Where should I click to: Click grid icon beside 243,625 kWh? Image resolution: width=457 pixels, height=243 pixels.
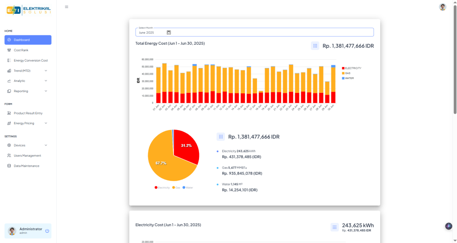click(x=335, y=227)
